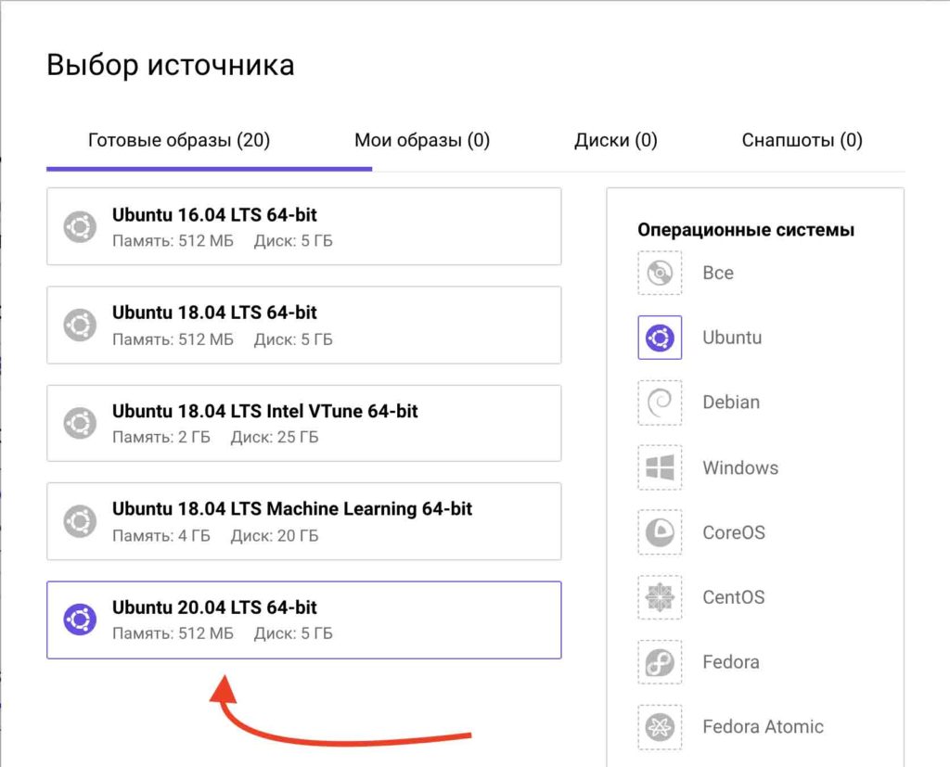The height and width of the screenshot is (767, 950).
Task: Open the Снапшоты (0) tab
Action: (802, 141)
